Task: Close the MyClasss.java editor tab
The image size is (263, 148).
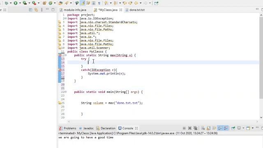Action: [120, 10]
